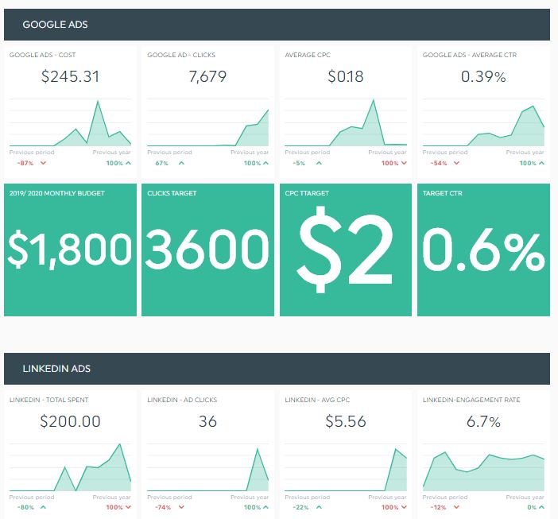Open the LinkedIn Ad Clicks trend chart

pyautogui.click(x=207, y=467)
